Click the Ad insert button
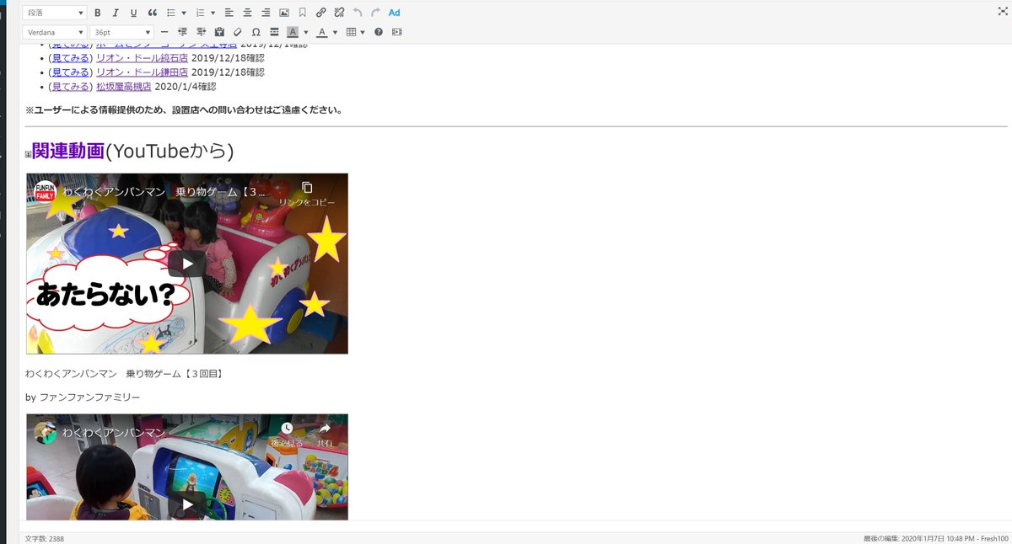 pyautogui.click(x=395, y=13)
